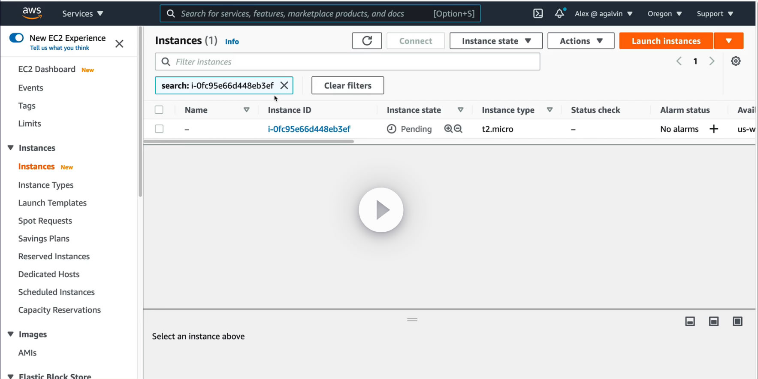Go to next results page

coord(712,61)
